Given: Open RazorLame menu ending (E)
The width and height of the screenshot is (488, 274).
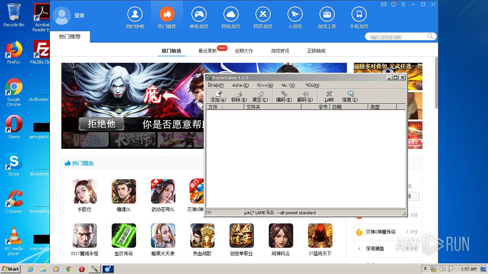Looking at the screenshot, I should click(x=241, y=85).
